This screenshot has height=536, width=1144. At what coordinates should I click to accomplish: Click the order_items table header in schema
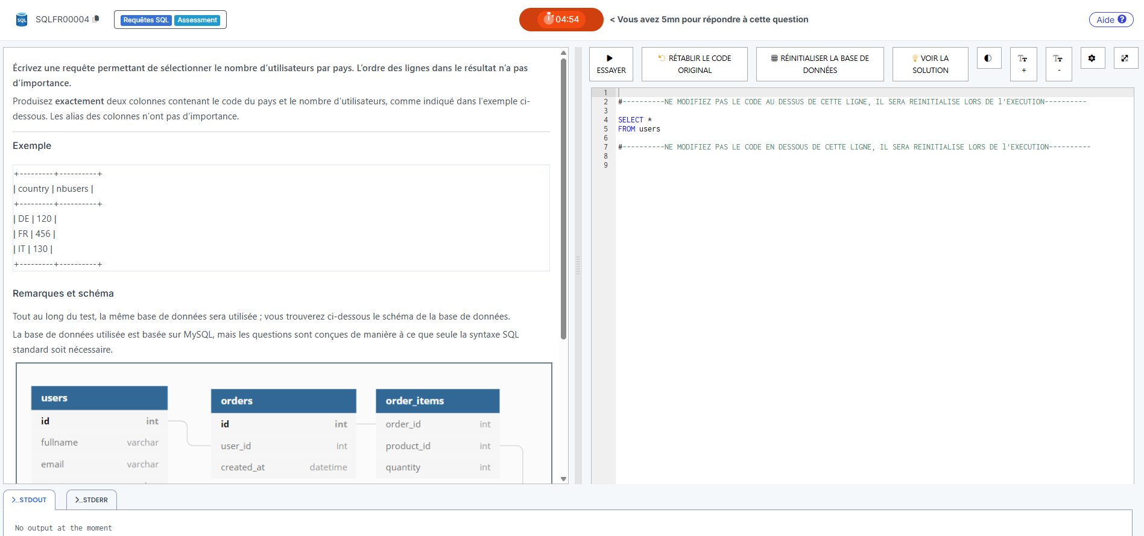coord(438,401)
